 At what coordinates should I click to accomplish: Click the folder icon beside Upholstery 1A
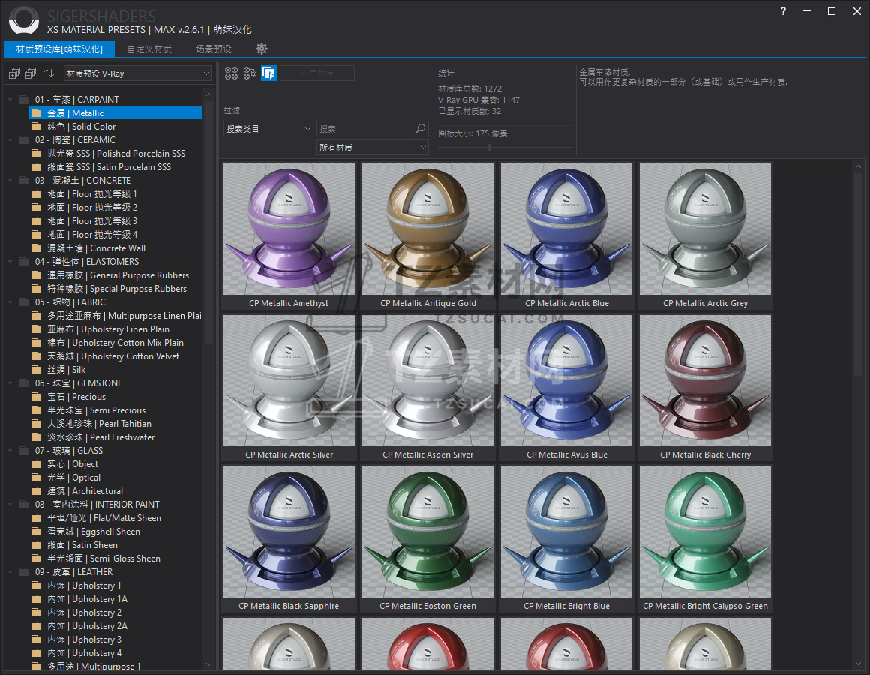37,599
